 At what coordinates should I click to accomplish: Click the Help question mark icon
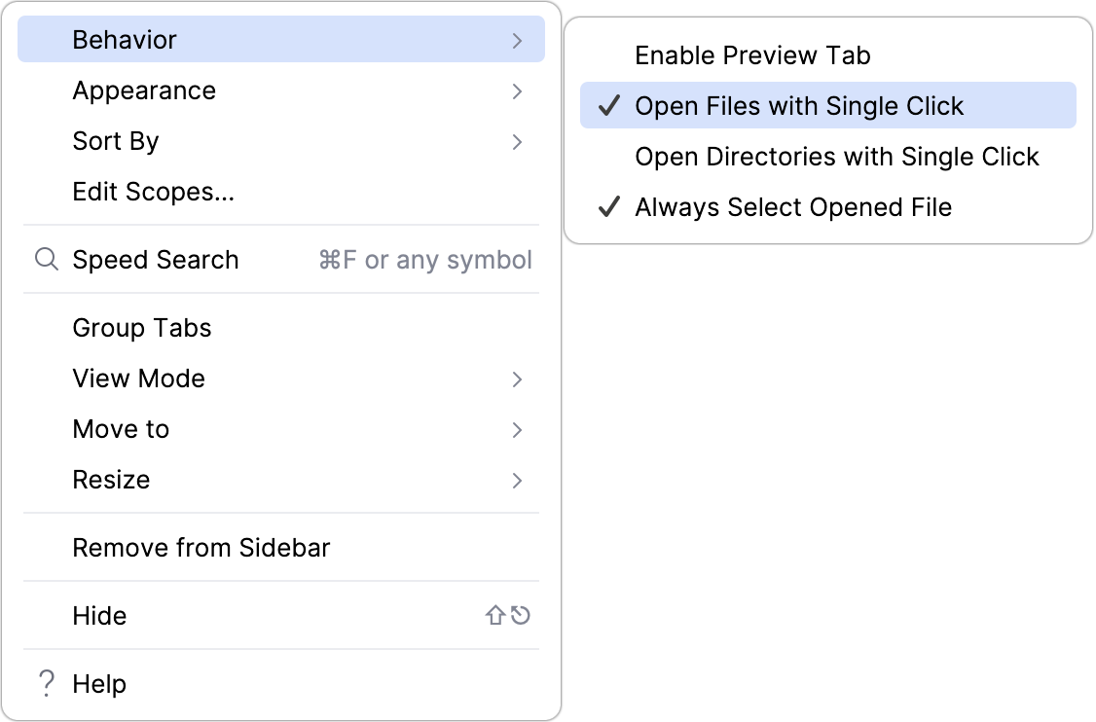click(45, 683)
